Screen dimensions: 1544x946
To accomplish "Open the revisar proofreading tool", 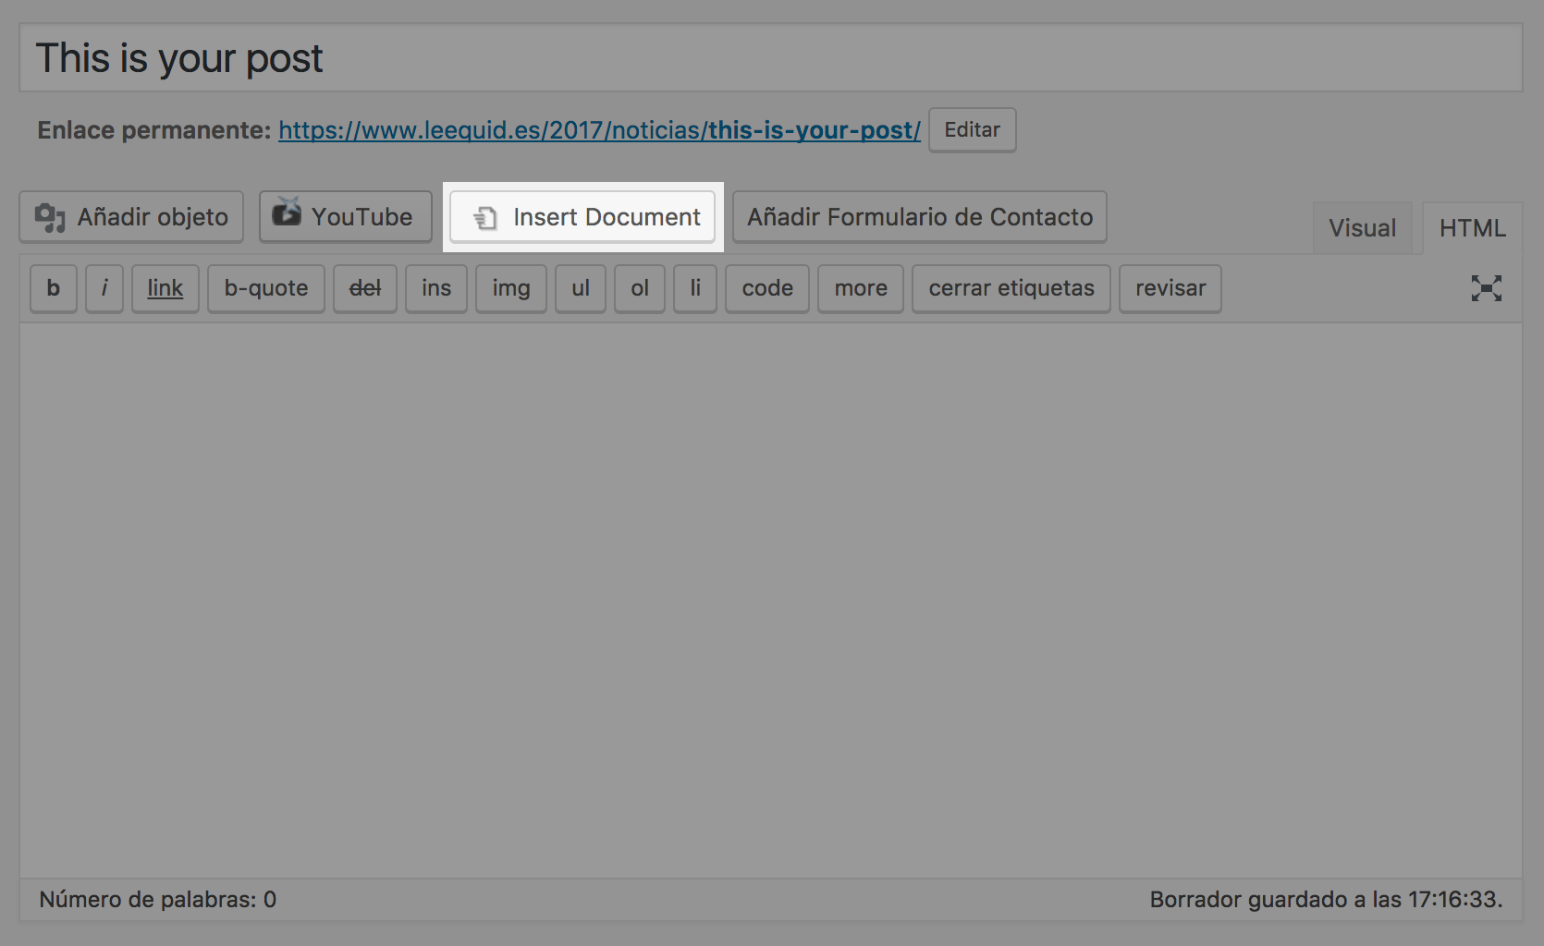I will pyautogui.click(x=1170, y=288).
